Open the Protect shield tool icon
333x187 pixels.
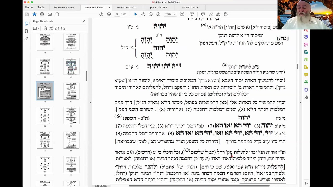coord(306,90)
